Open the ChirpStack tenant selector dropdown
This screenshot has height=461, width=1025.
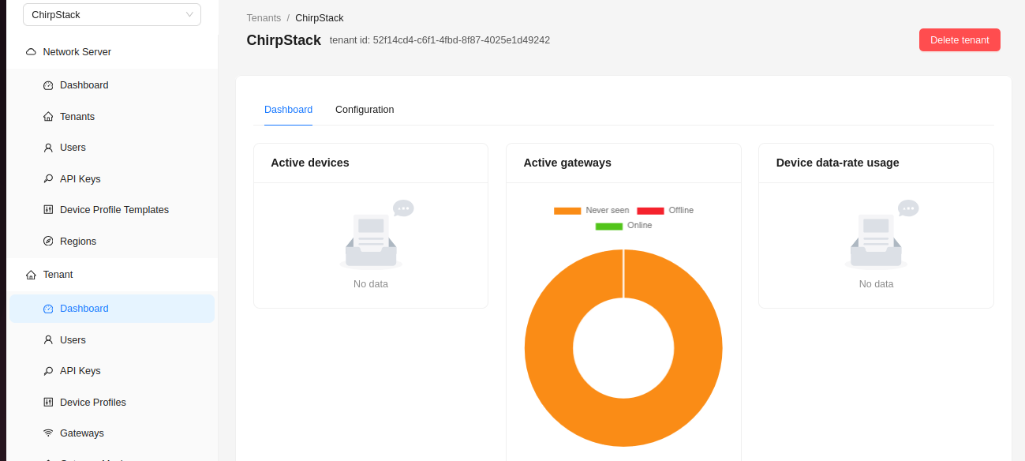coord(112,14)
